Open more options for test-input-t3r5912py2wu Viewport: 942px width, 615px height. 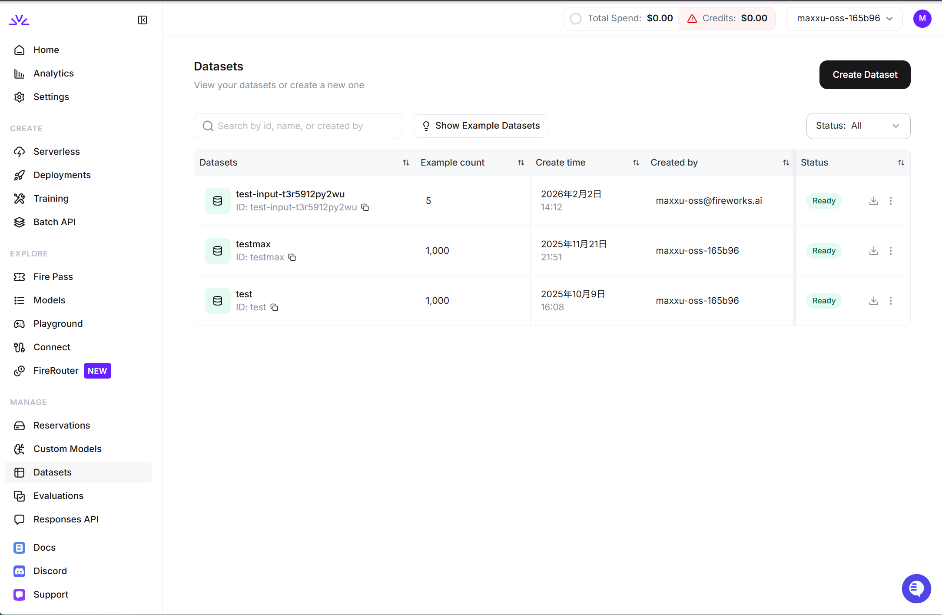tap(891, 201)
